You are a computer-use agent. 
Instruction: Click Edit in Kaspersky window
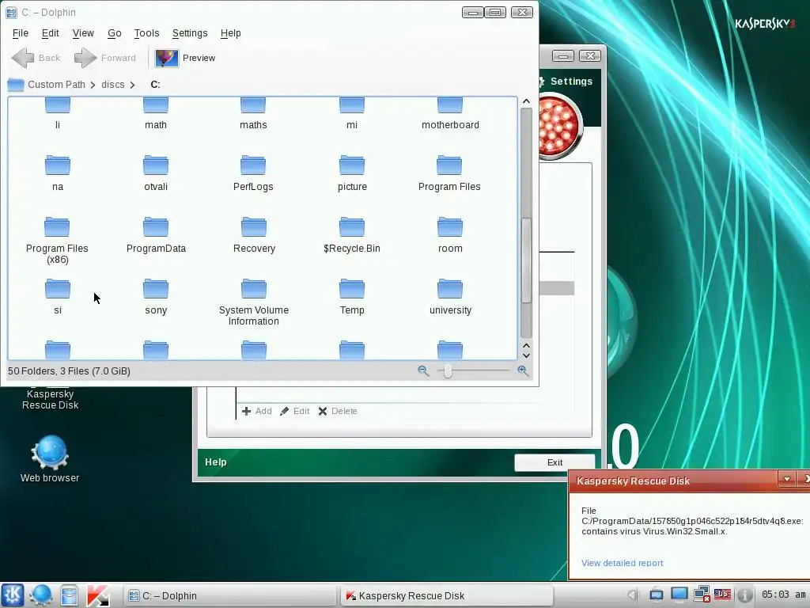click(x=294, y=411)
